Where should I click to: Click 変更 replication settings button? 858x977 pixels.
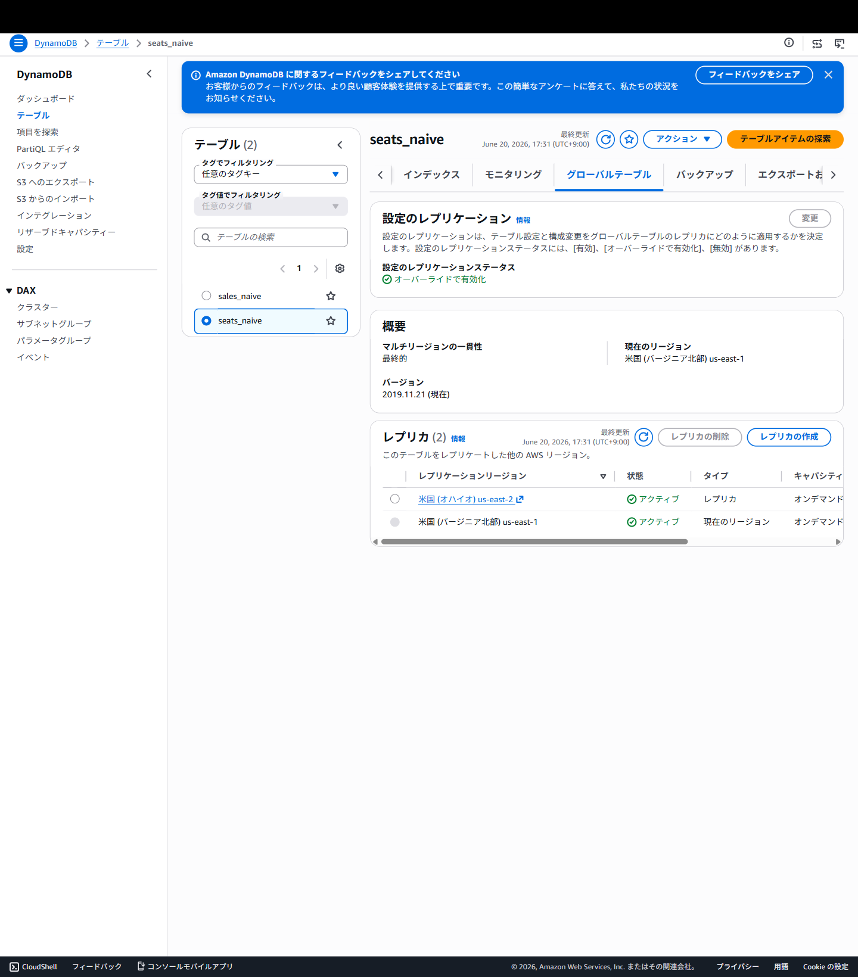(x=810, y=219)
